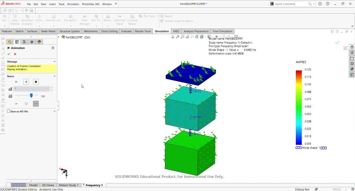Open Animation panel help icon
355x191 pixels.
tap(53, 48)
